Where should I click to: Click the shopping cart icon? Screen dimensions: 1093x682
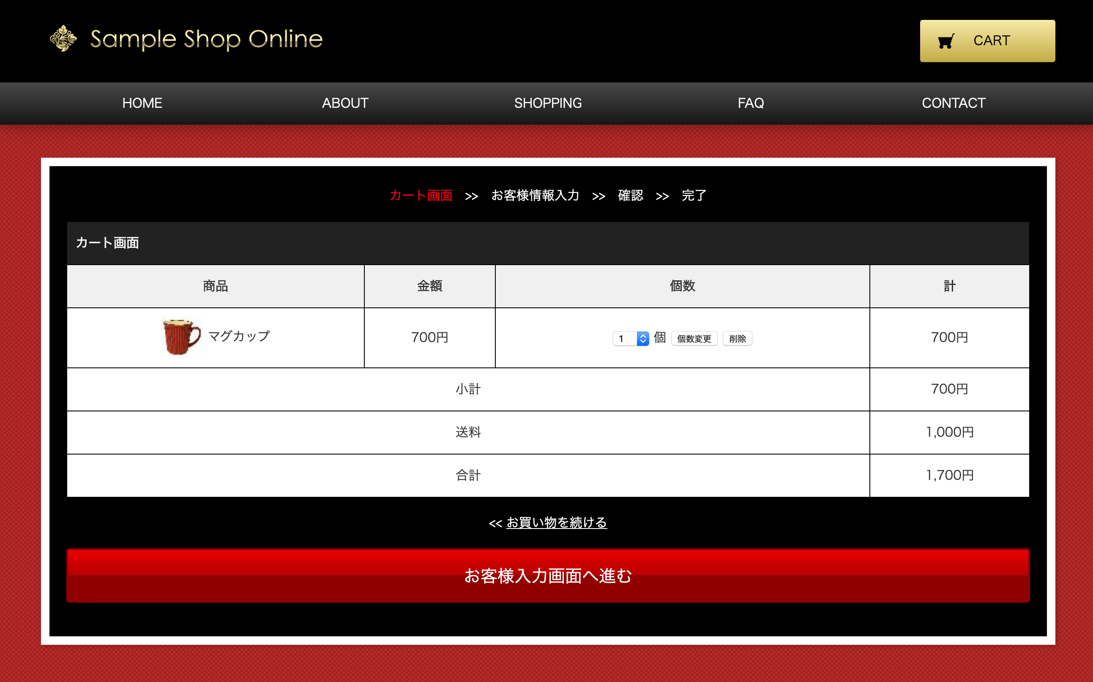tap(945, 41)
